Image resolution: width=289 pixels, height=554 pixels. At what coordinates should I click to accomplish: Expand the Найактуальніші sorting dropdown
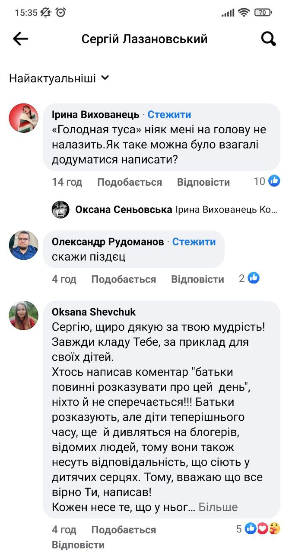pos(59,78)
